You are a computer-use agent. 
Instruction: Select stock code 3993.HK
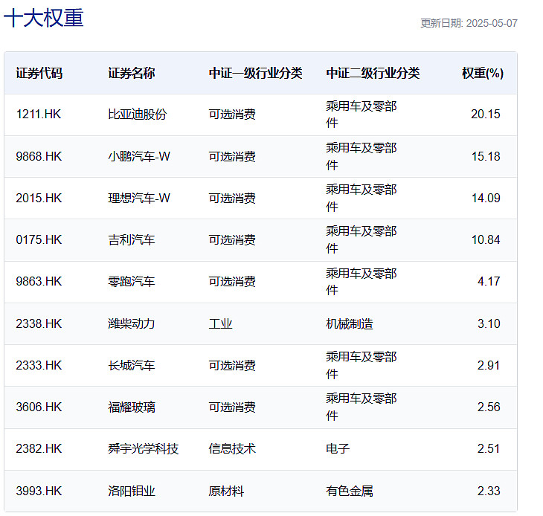click(x=39, y=491)
